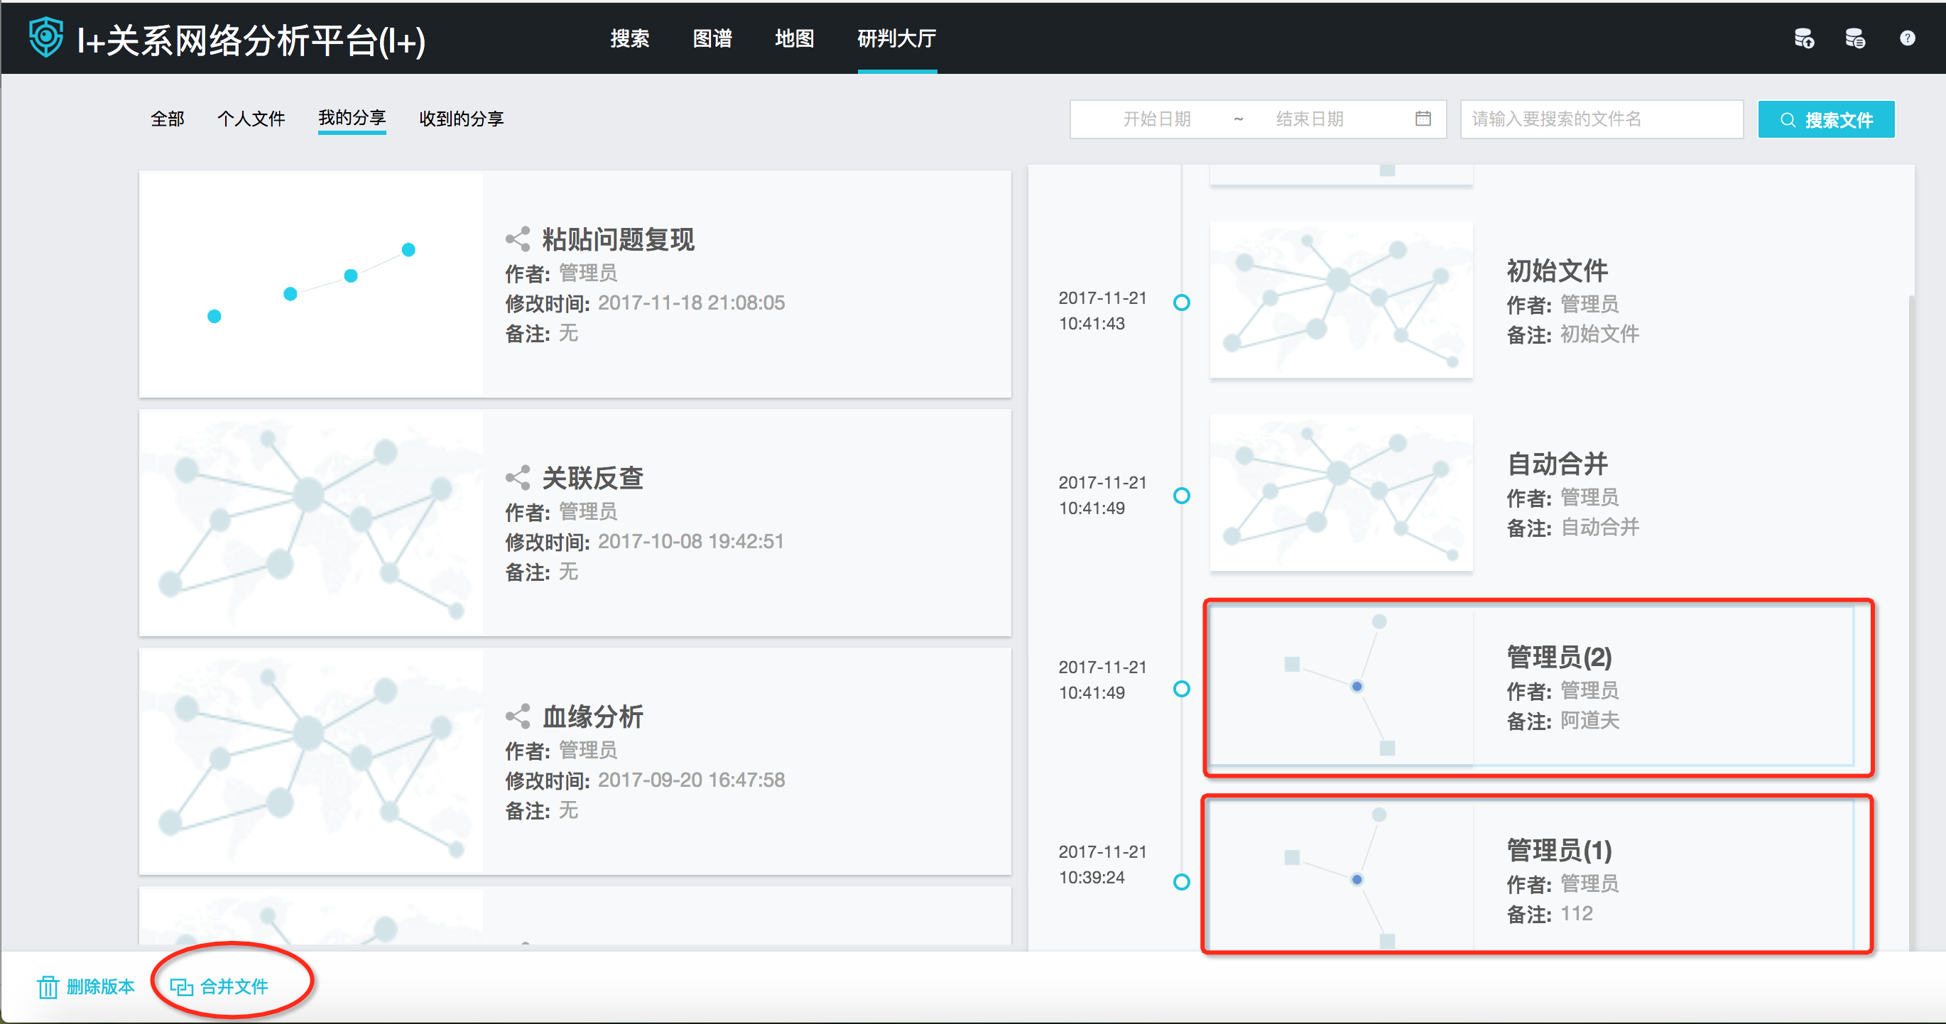
Task: Click the I+关系网络分析平台(I+) title
Action: point(251,40)
